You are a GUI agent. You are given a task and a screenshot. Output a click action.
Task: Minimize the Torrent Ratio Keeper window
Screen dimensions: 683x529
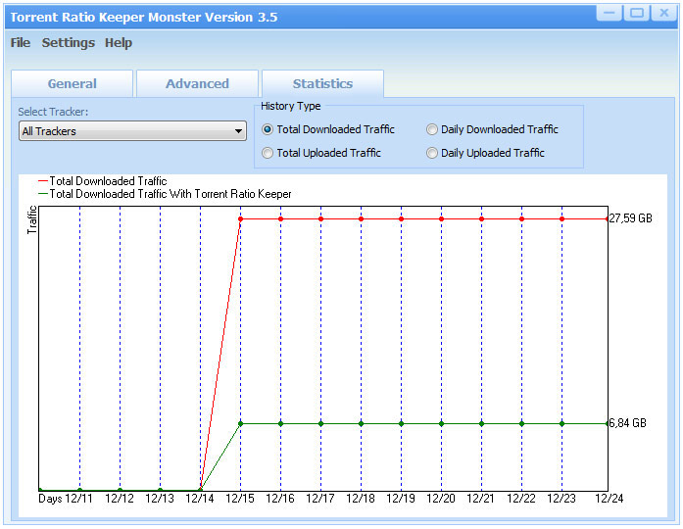610,13
